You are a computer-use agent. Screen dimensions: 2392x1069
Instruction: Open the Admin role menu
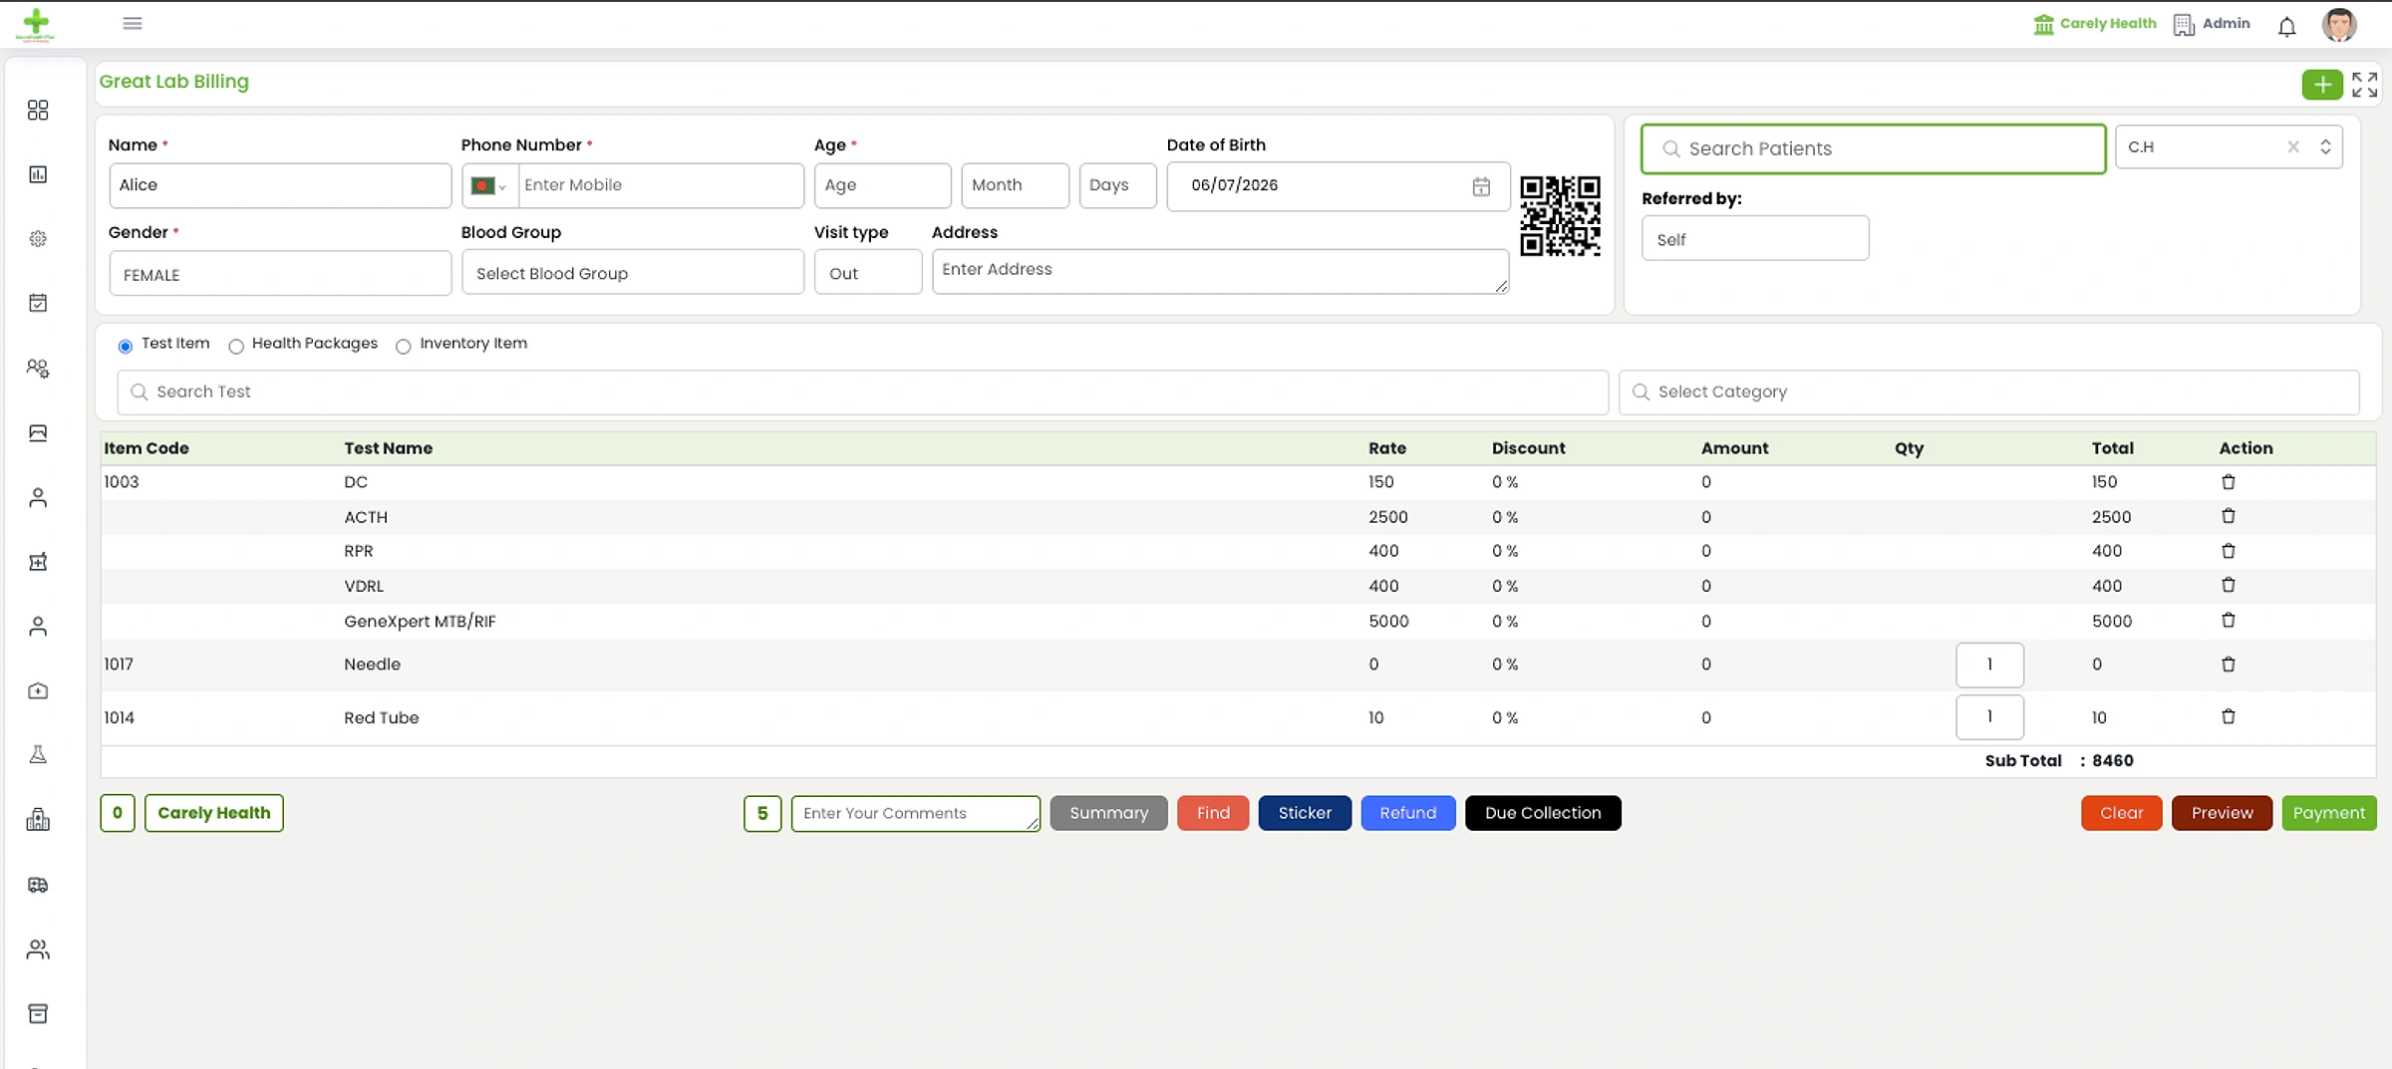click(2212, 24)
